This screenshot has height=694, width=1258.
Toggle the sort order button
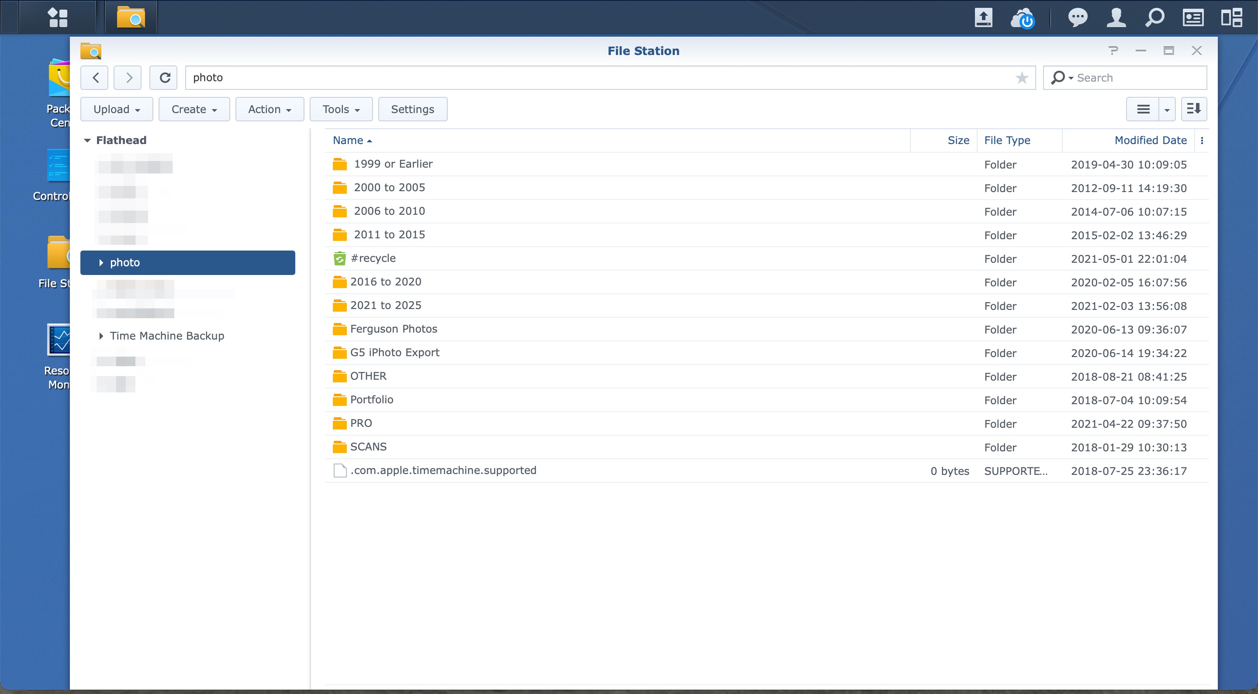[x=1193, y=109]
